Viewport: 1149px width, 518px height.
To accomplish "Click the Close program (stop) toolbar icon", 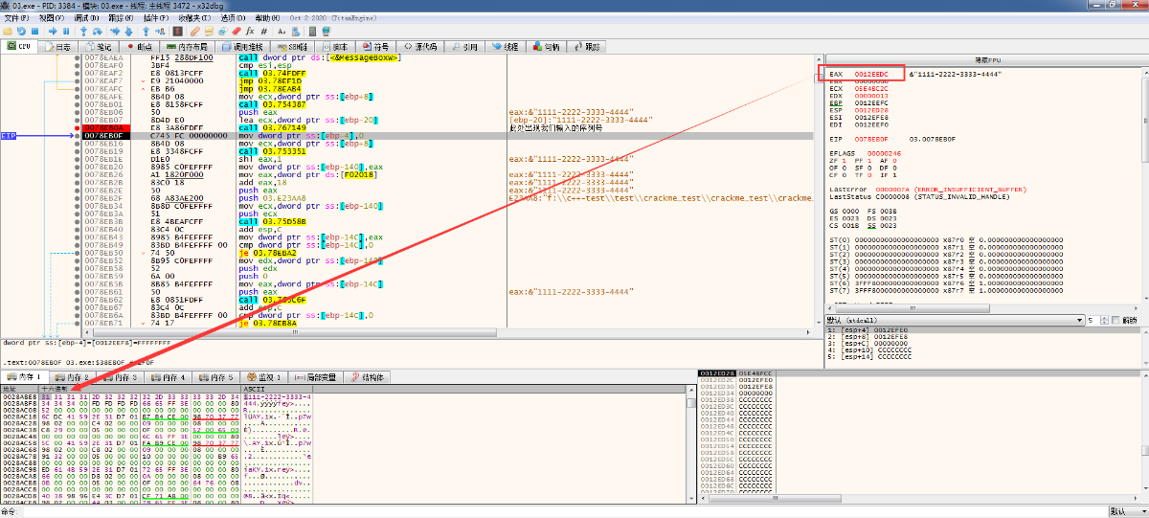I will [34, 32].
